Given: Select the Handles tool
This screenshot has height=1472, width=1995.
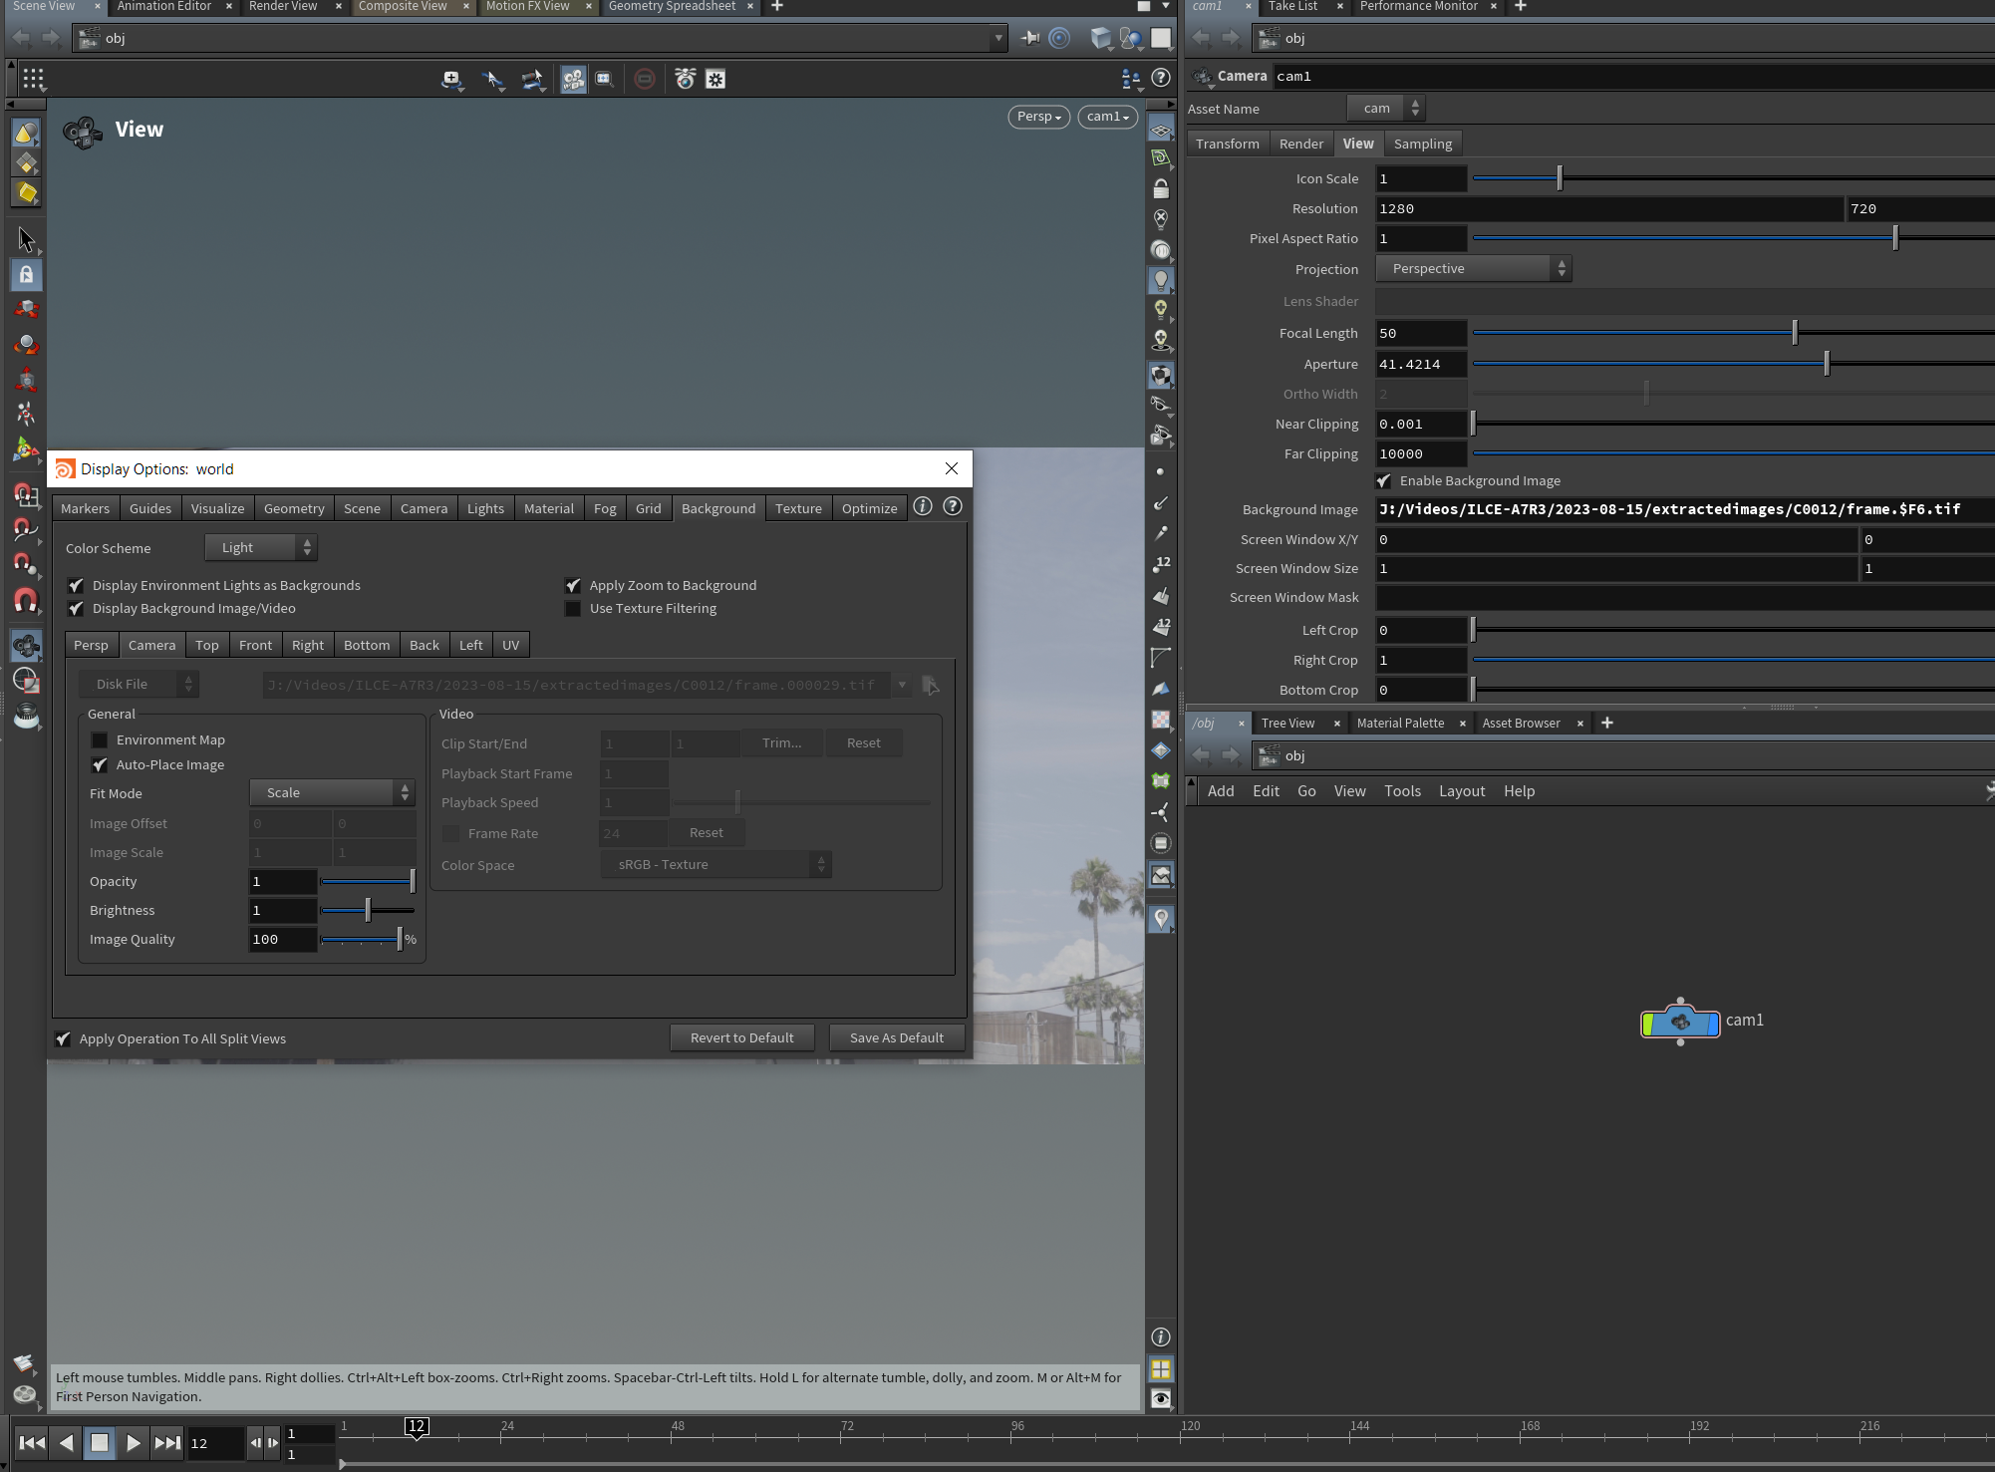Looking at the screenshot, I should (x=26, y=449).
